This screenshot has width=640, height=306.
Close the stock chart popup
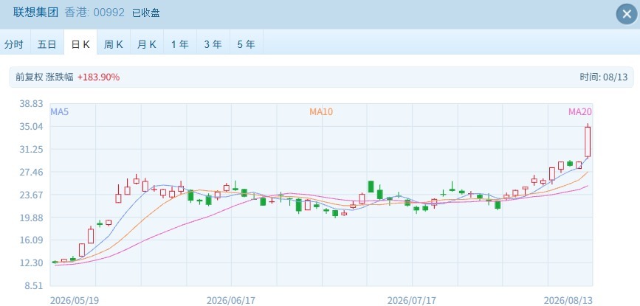(x=627, y=14)
